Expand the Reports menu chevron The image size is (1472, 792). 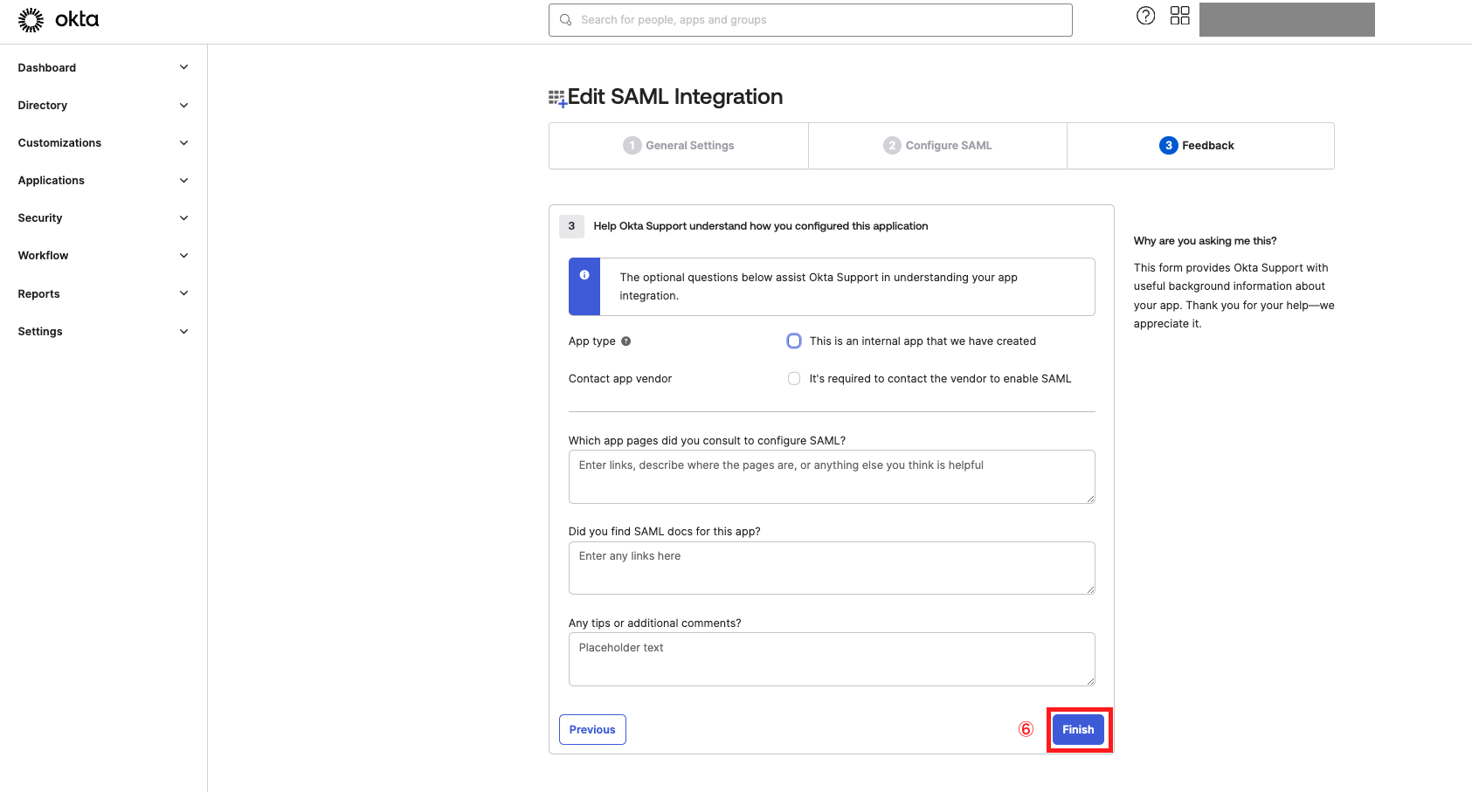pyautogui.click(x=183, y=293)
